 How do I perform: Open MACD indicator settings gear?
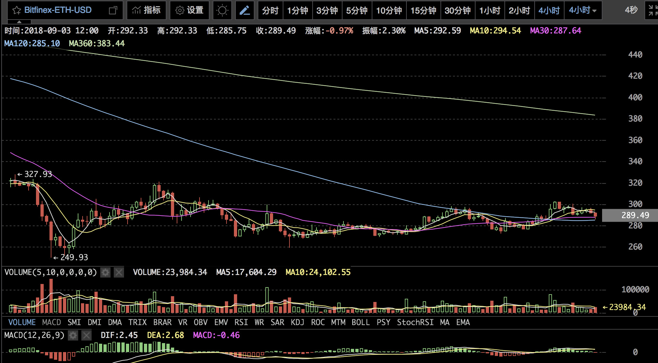pos(73,335)
